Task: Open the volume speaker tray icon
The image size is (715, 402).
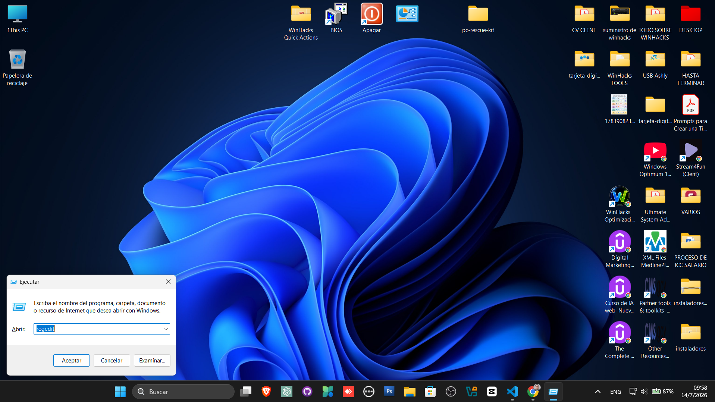Action: click(x=644, y=392)
